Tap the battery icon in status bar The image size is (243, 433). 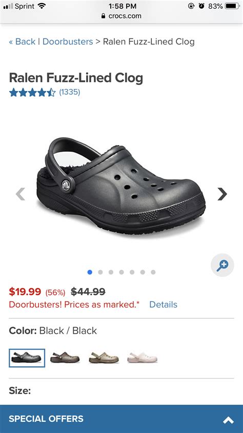click(x=232, y=6)
